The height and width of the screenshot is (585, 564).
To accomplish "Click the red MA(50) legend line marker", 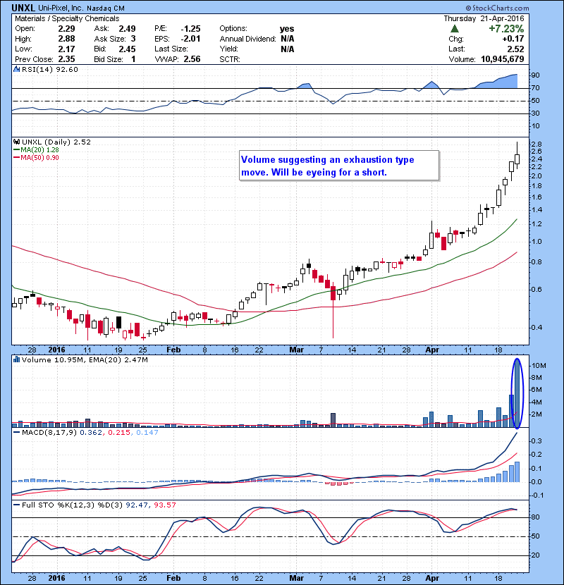I will (16, 157).
